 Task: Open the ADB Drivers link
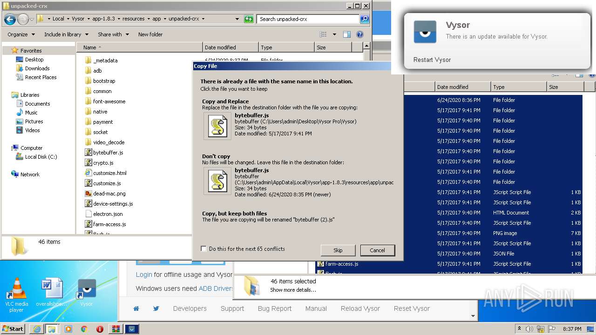(x=216, y=288)
